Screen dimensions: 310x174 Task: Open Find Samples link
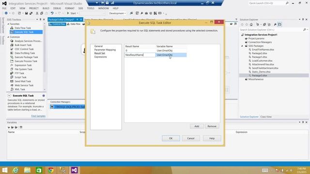coord(38,116)
